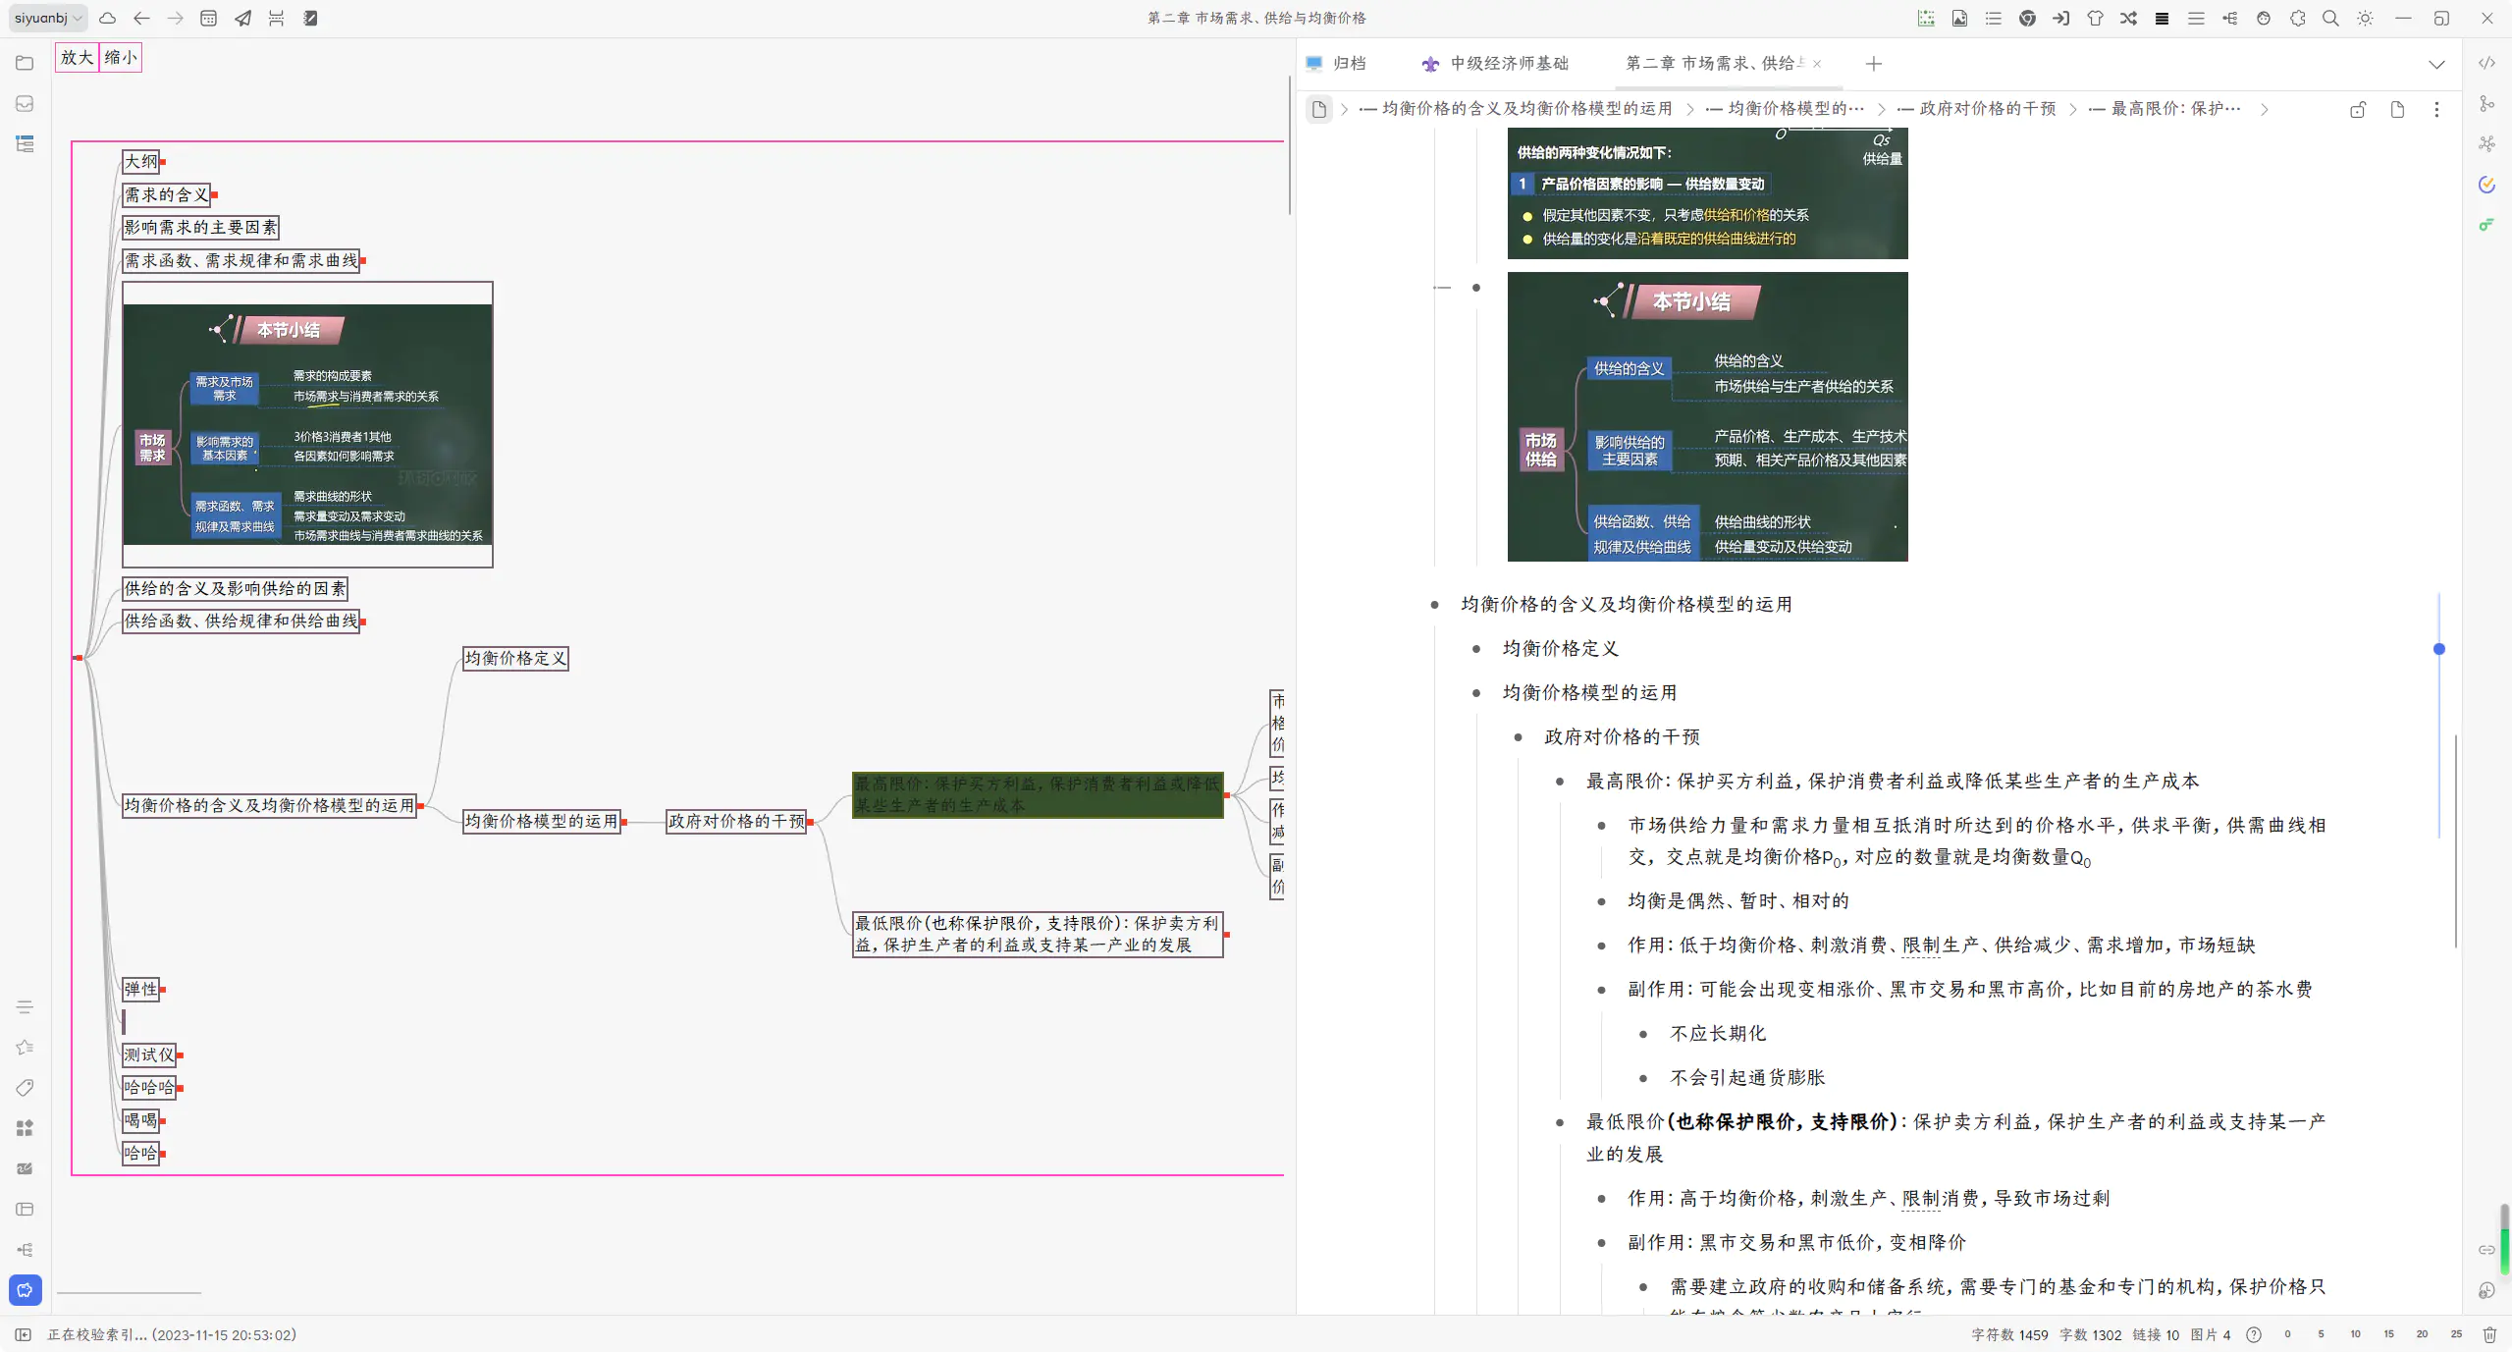Expand the tab list chevron
Image resolution: width=2512 pixels, height=1352 pixels.
coord(2436,64)
